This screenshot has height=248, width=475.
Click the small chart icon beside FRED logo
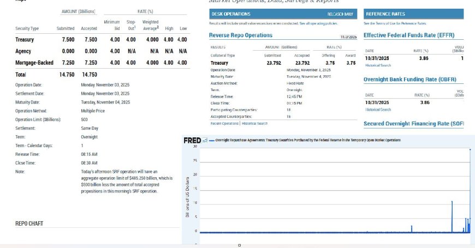pyautogui.click(x=205, y=140)
